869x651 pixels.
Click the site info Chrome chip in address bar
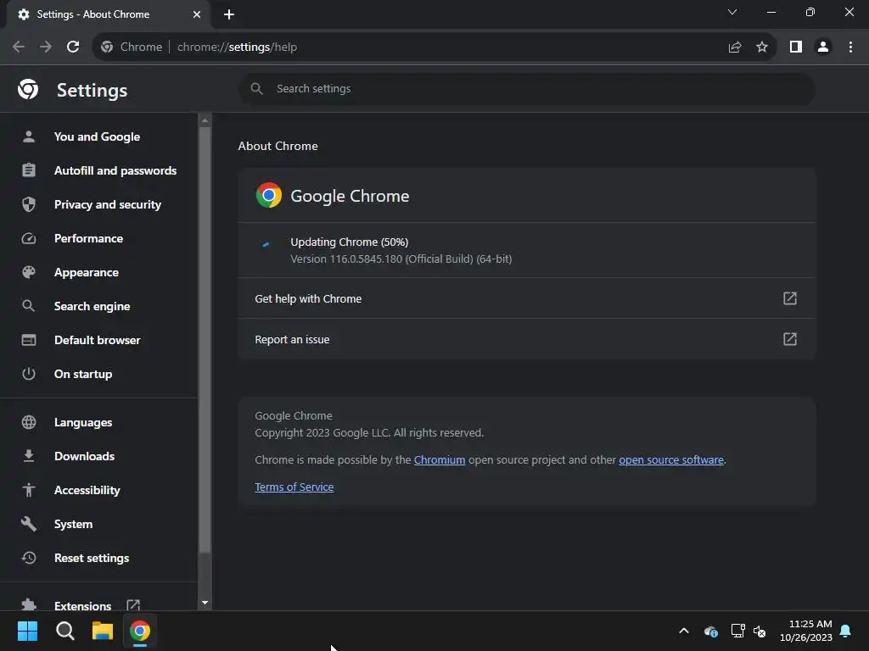point(132,47)
